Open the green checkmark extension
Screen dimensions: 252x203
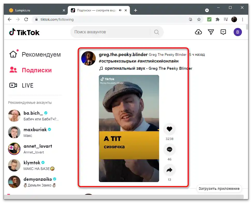tap(209, 19)
